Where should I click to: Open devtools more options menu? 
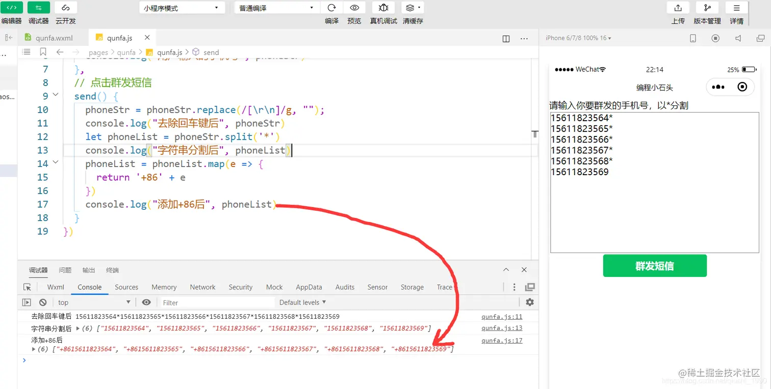(x=515, y=287)
